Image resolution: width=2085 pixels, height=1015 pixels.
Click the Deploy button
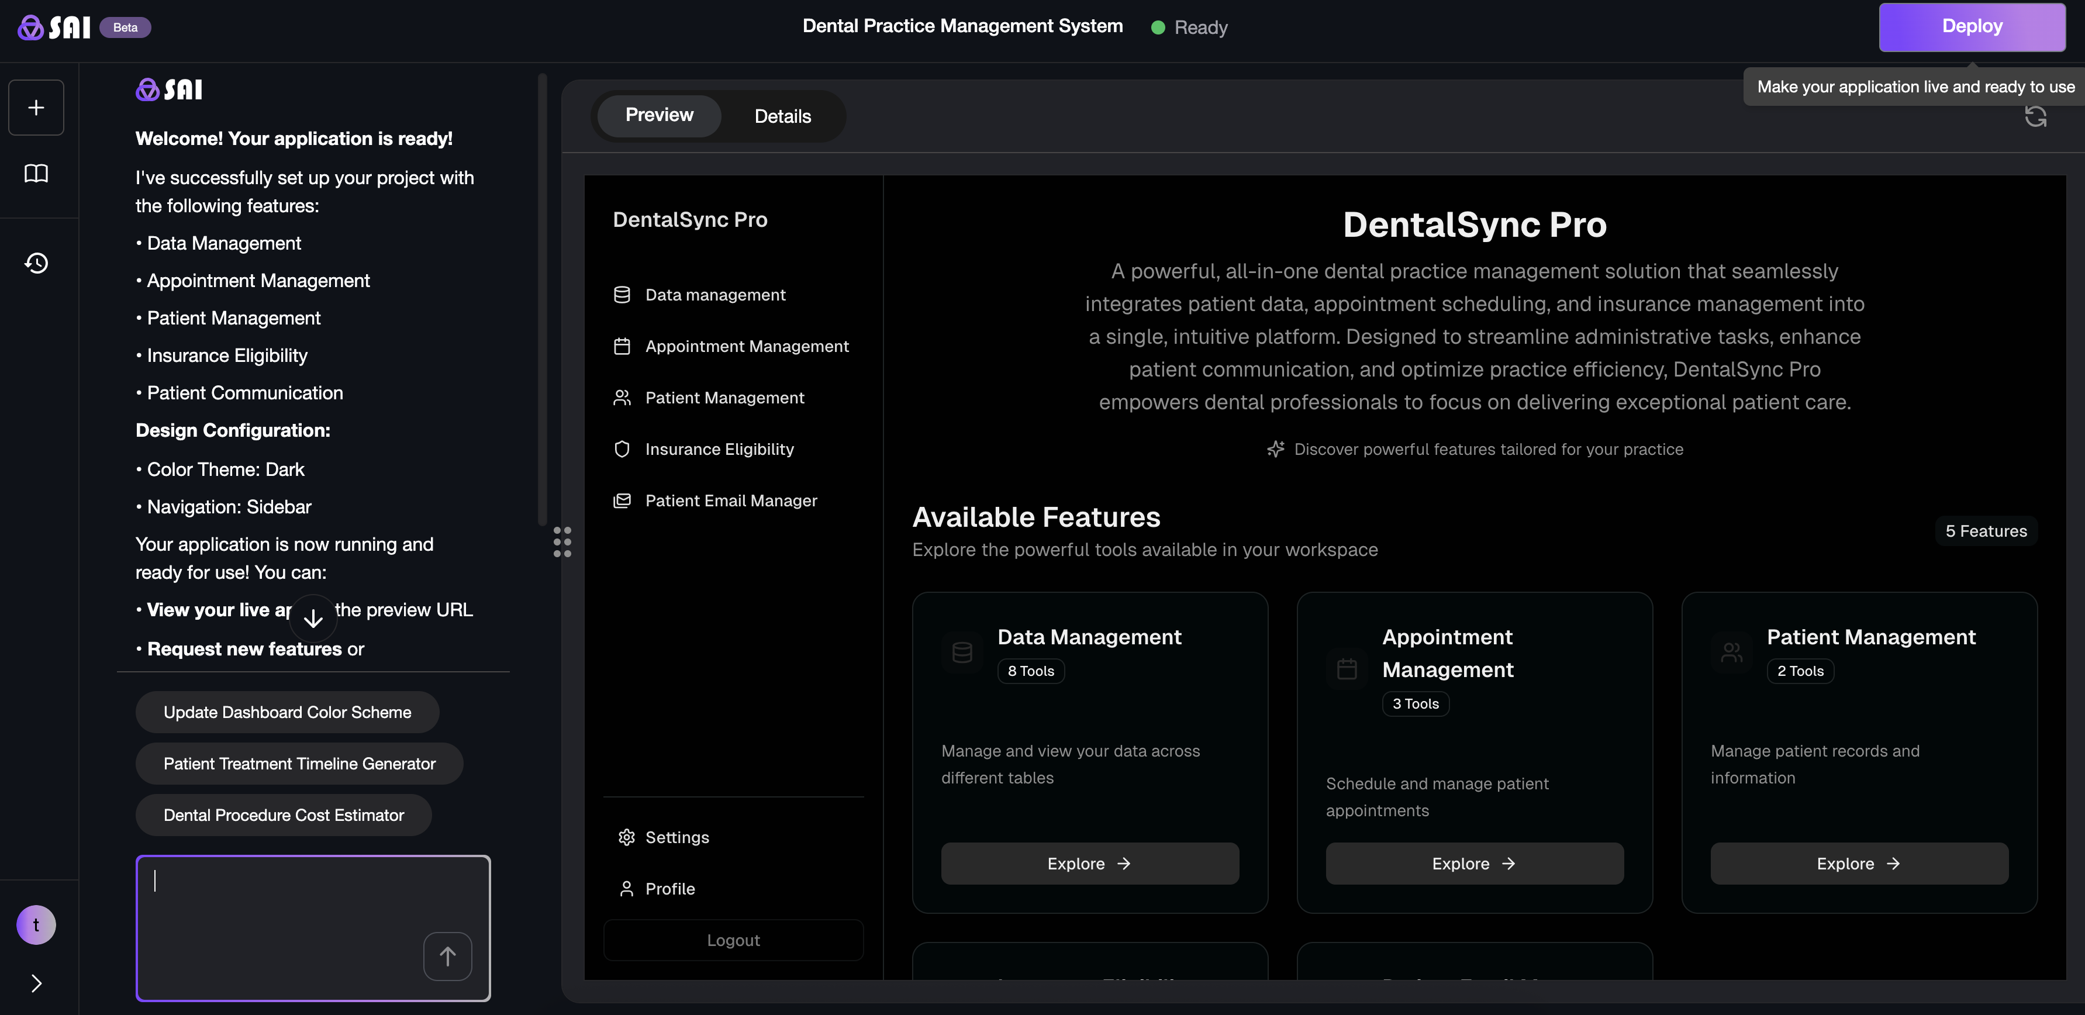pyautogui.click(x=1972, y=27)
